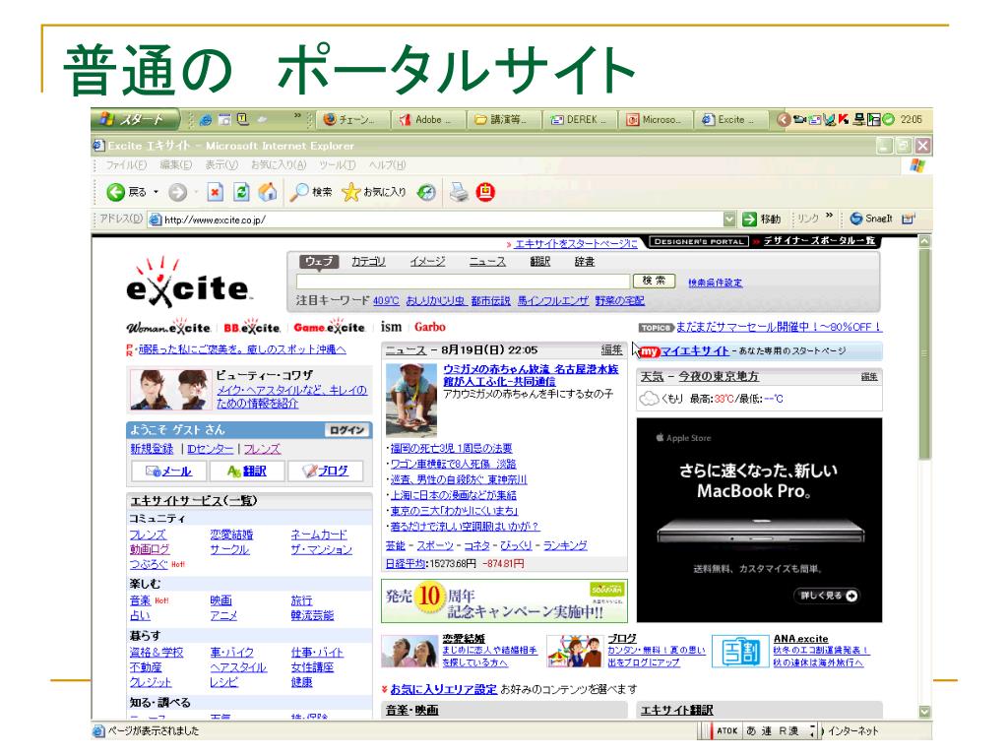Click the Woman.excite logo

click(x=168, y=327)
